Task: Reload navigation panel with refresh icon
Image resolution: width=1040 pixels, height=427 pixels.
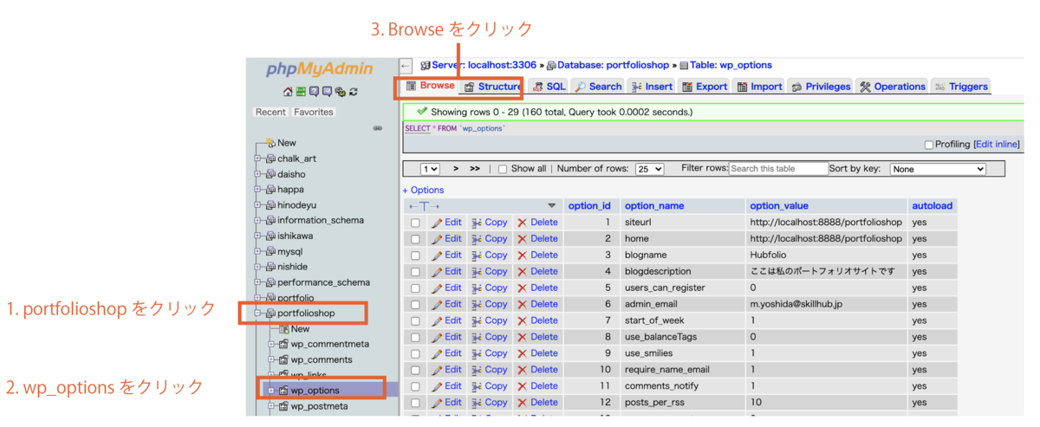Action: point(353,92)
